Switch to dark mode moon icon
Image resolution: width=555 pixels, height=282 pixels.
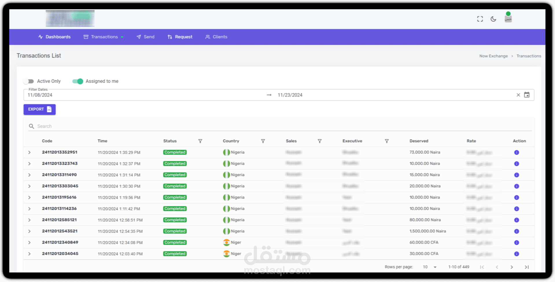click(493, 19)
